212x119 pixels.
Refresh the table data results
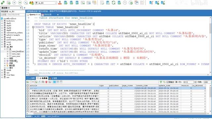(164, 82)
